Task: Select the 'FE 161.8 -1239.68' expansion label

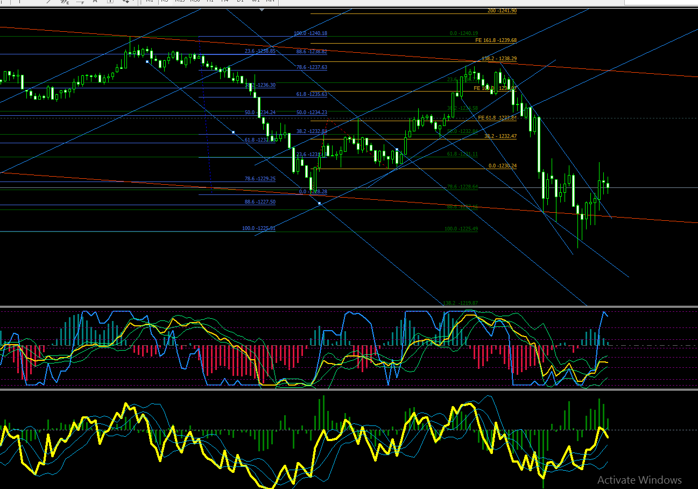Action: tap(496, 40)
